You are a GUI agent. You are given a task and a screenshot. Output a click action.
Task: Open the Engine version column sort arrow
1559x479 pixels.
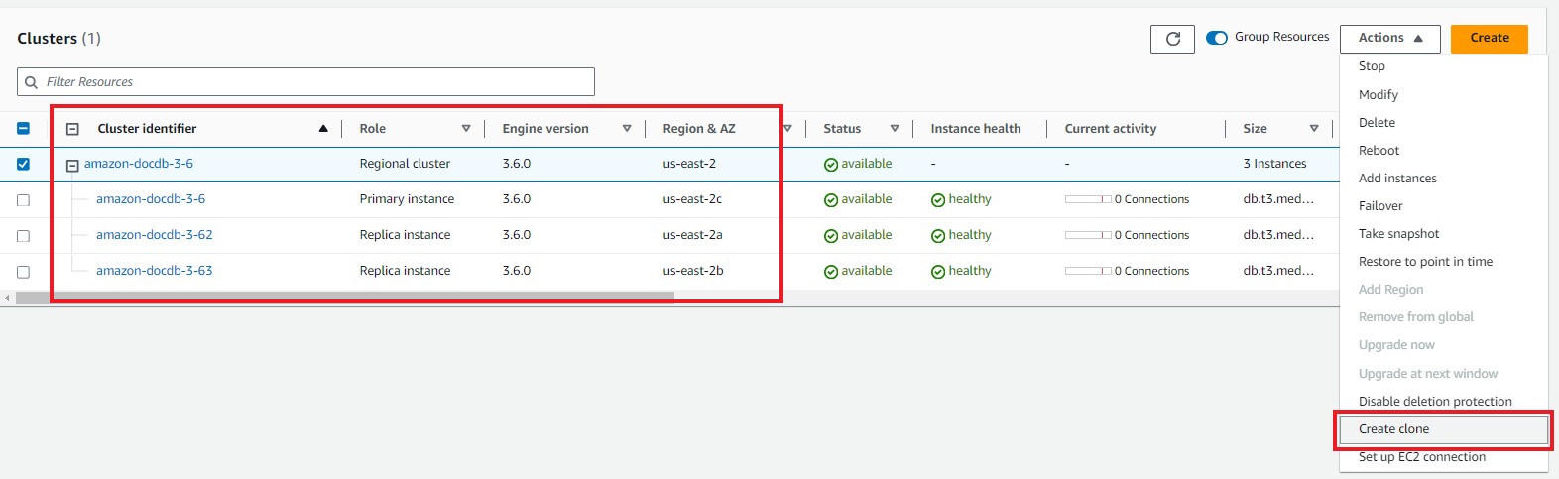627,129
